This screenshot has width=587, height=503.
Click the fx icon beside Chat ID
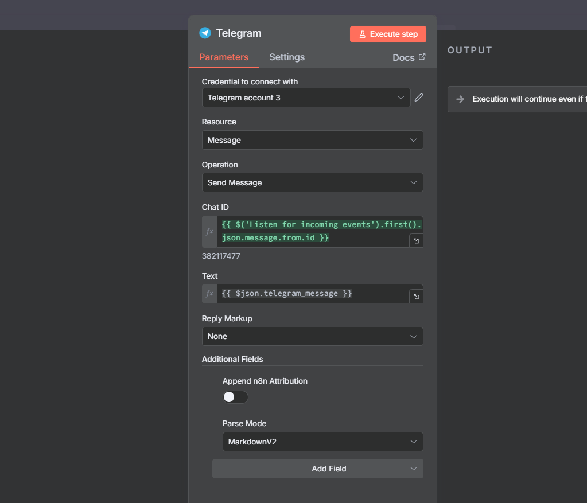[x=209, y=231]
